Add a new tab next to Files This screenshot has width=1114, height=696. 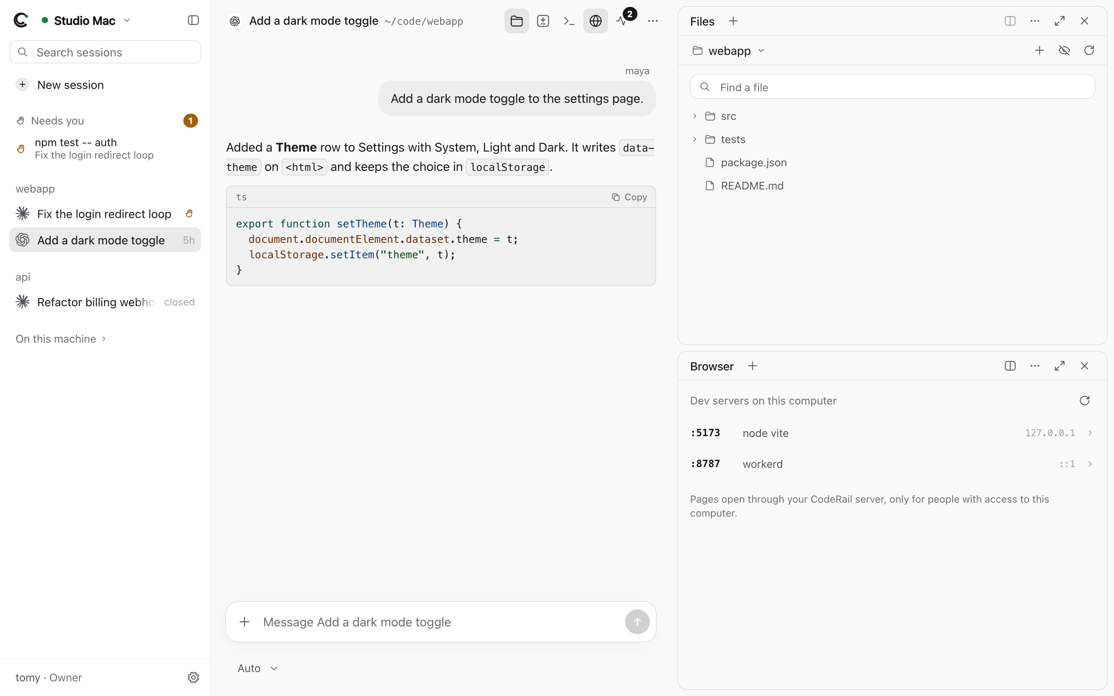[x=733, y=21]
